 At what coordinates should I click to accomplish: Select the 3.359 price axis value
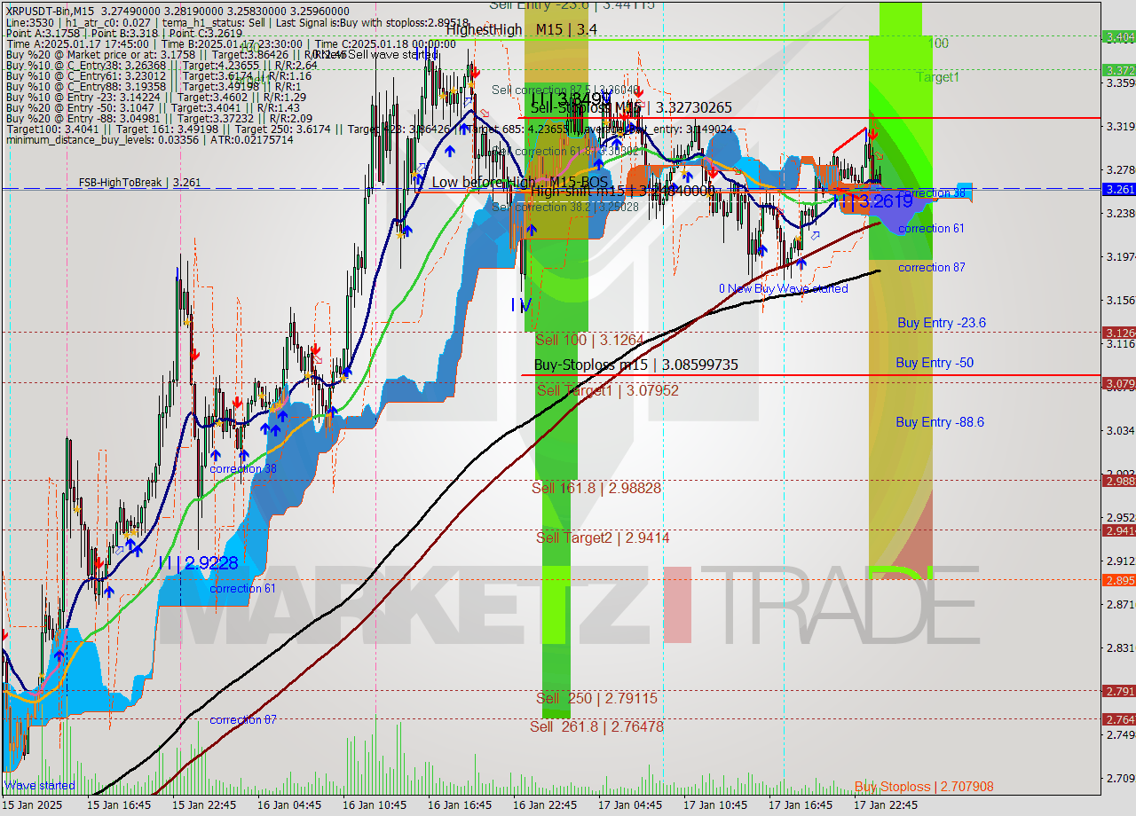pyautogui.click(x=1120, y=83)
